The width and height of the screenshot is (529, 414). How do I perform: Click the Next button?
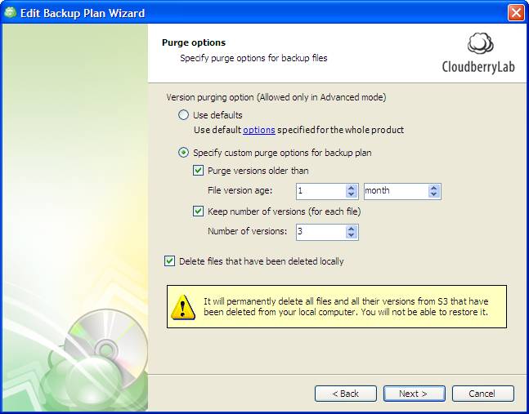pos(414,394)
